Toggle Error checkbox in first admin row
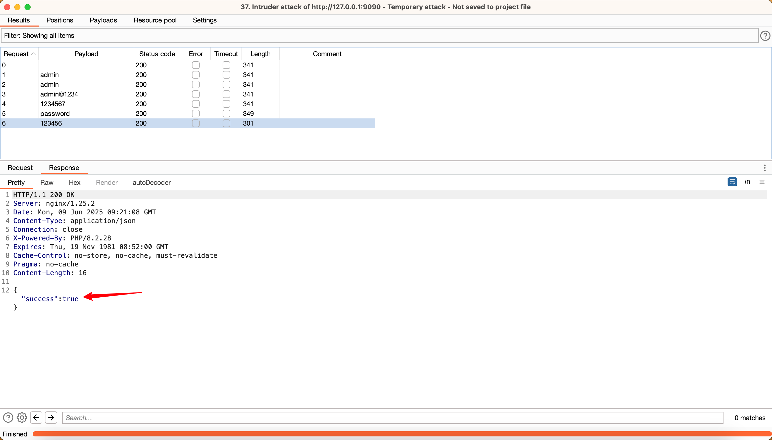Image resolution: width=772 pixels, height=440 pixels. [x=196, y=75]
